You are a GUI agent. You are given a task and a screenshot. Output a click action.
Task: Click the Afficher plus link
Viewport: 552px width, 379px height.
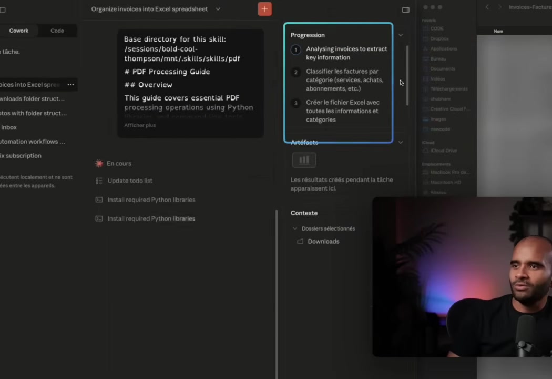coord(140,125)
